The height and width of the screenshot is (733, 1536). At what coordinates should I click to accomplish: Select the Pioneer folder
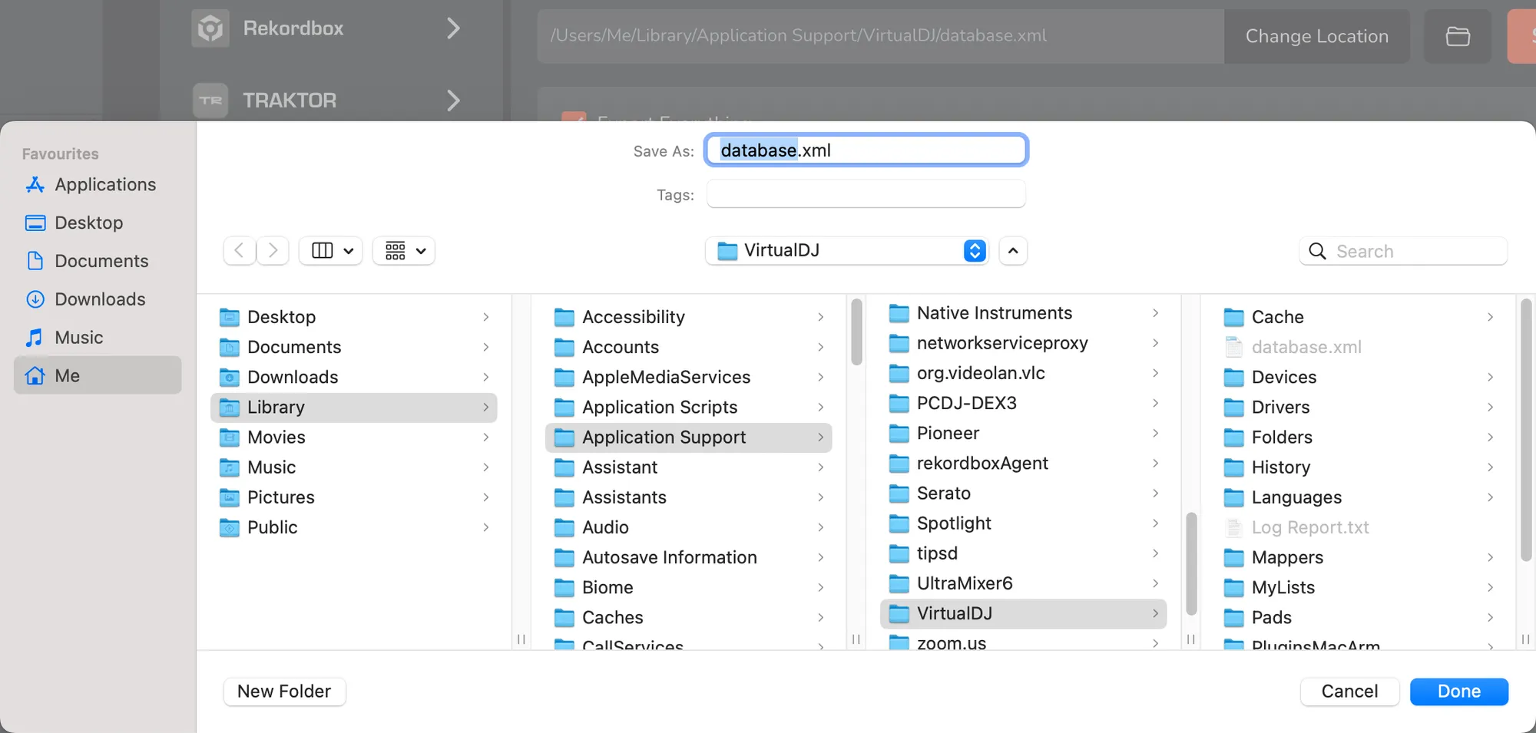[x=948, y=434]
